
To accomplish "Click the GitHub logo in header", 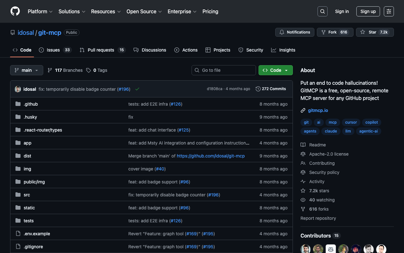I will point(15,11).
